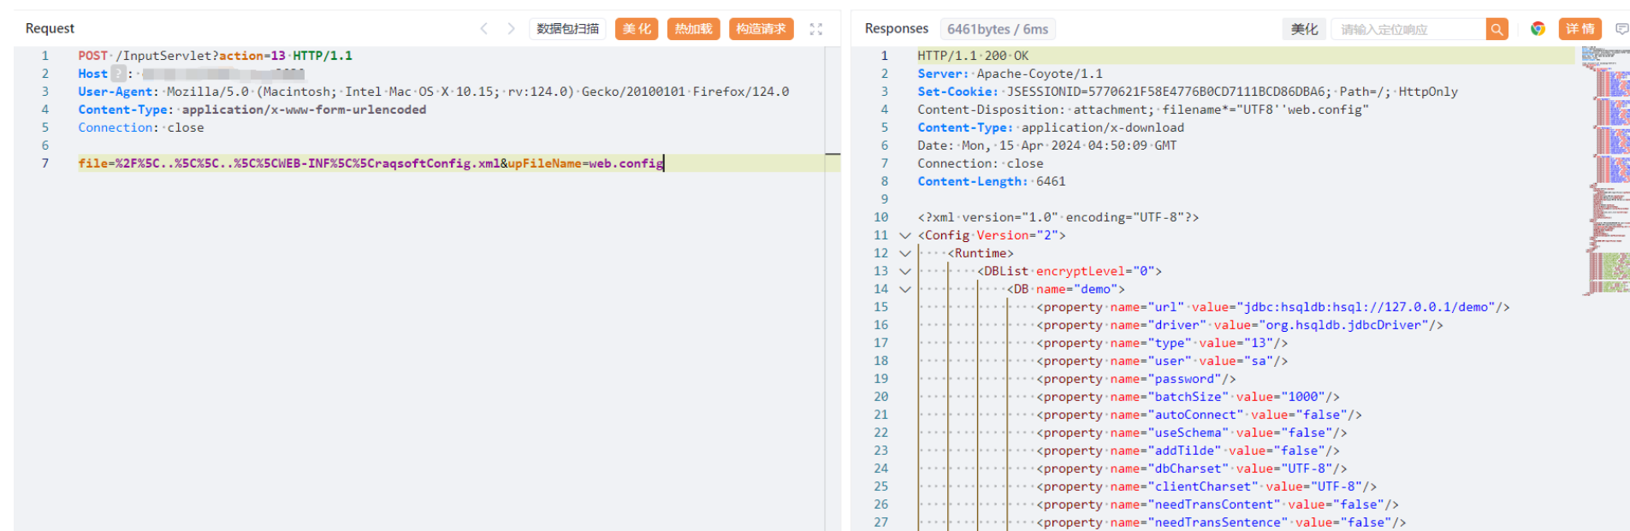Click the autoConnect property line
Screen dimensions: 1630x531
tap(1199, 415)
